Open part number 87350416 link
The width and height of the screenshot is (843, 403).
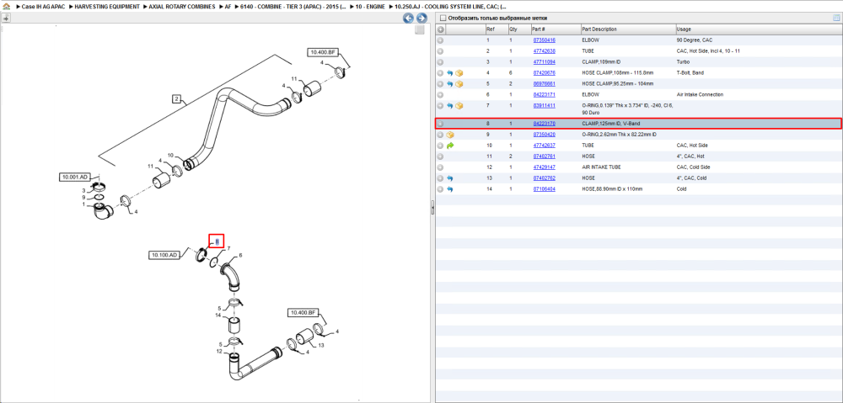(x=544, y=40)
